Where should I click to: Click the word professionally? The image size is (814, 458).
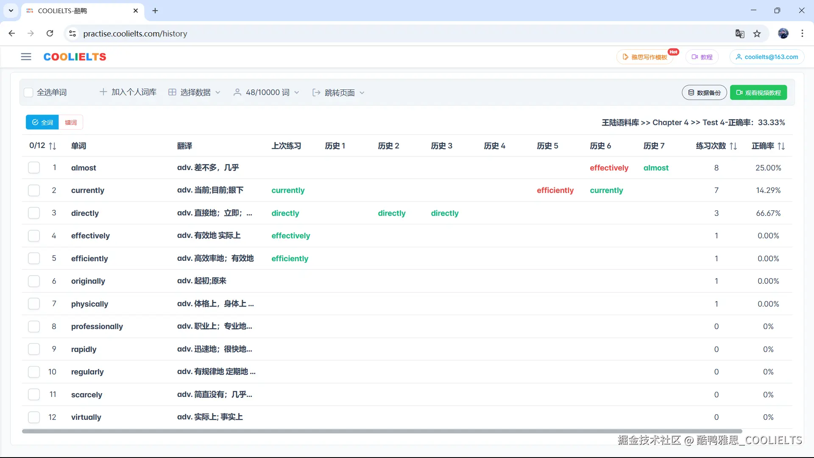[97, 326]
